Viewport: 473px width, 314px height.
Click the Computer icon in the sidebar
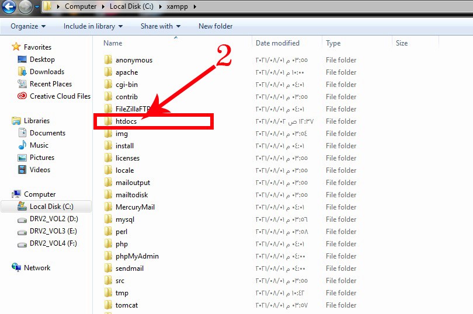16,194
